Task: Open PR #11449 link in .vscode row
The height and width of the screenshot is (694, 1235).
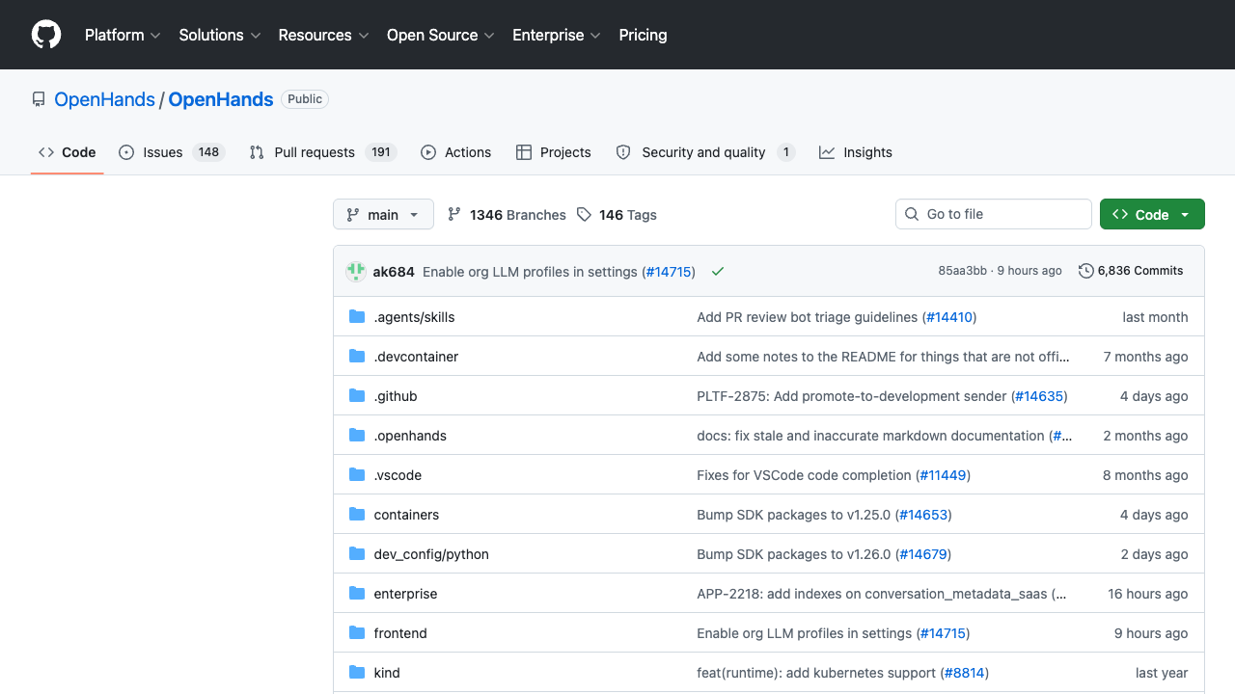Action: pos(942,475)
